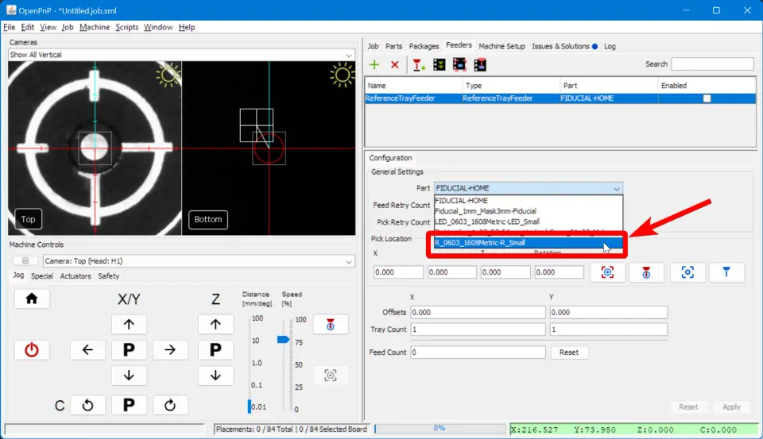This screenshot has width=763, height=439.
Task: Click the blue nozzle position icon in Pick Location
Action: [x=726, y=272]
